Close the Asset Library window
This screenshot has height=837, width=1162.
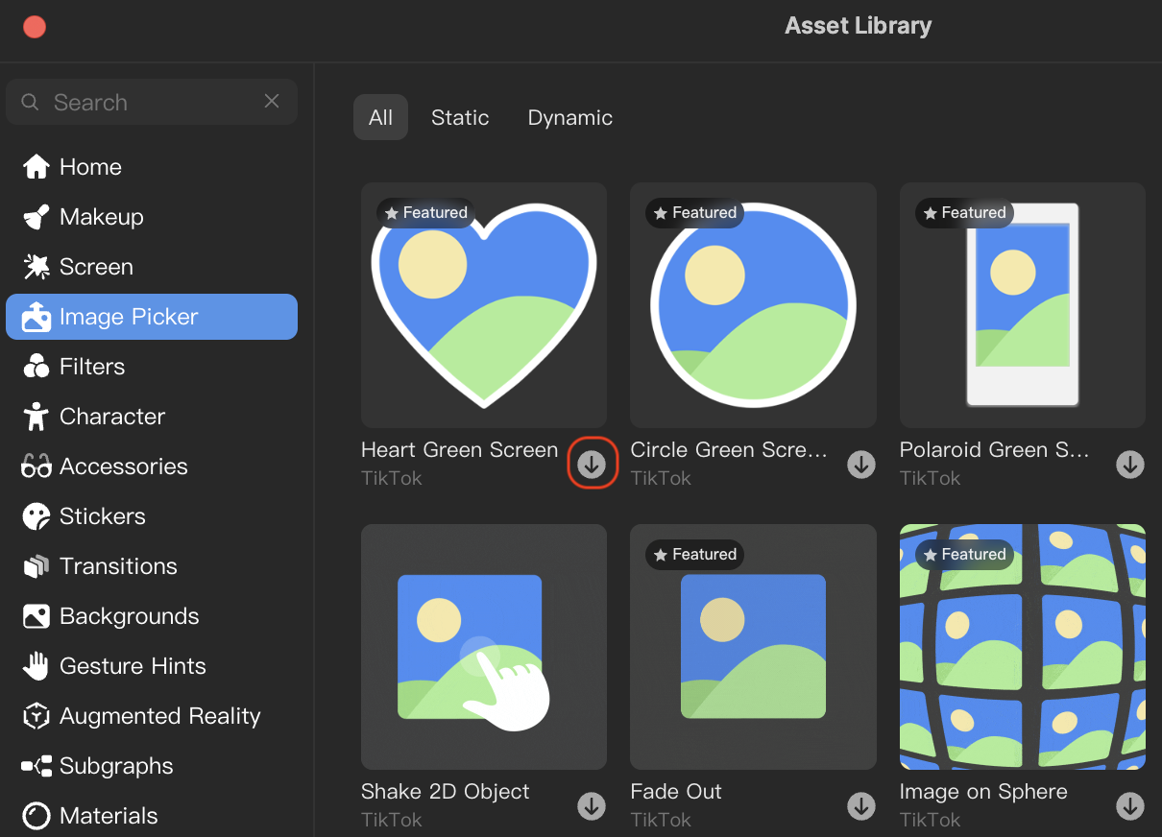(35, 27)
